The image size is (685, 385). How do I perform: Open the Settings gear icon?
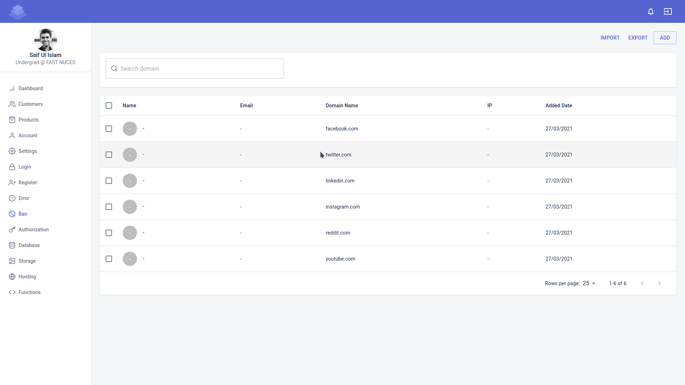pyautogui.click(x=12, y=151)
